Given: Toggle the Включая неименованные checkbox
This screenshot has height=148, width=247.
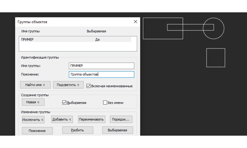Looking at the screenshot, I should 88,86.
